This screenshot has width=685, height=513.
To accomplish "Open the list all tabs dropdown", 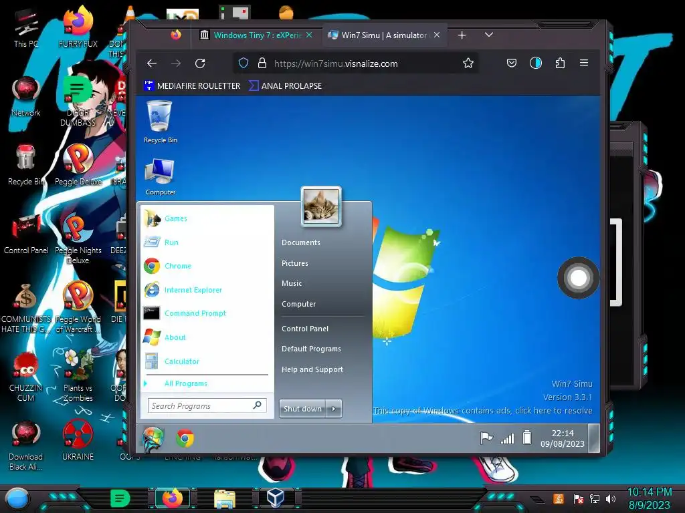I will [489, 35].
